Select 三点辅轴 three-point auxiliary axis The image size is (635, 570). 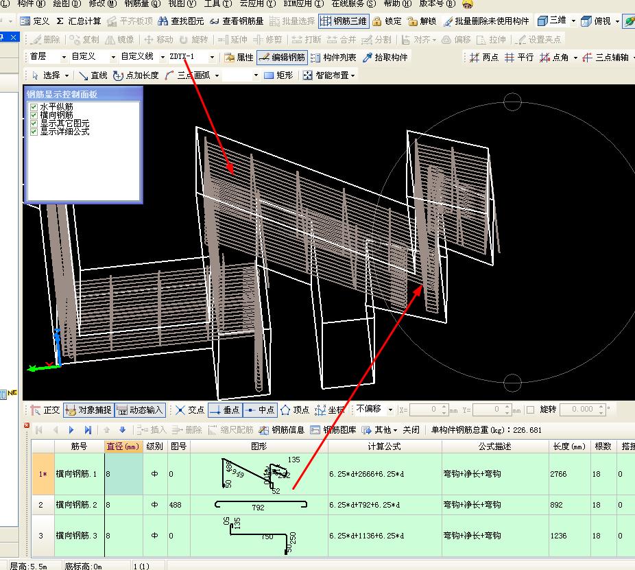(x=606, y=58)
